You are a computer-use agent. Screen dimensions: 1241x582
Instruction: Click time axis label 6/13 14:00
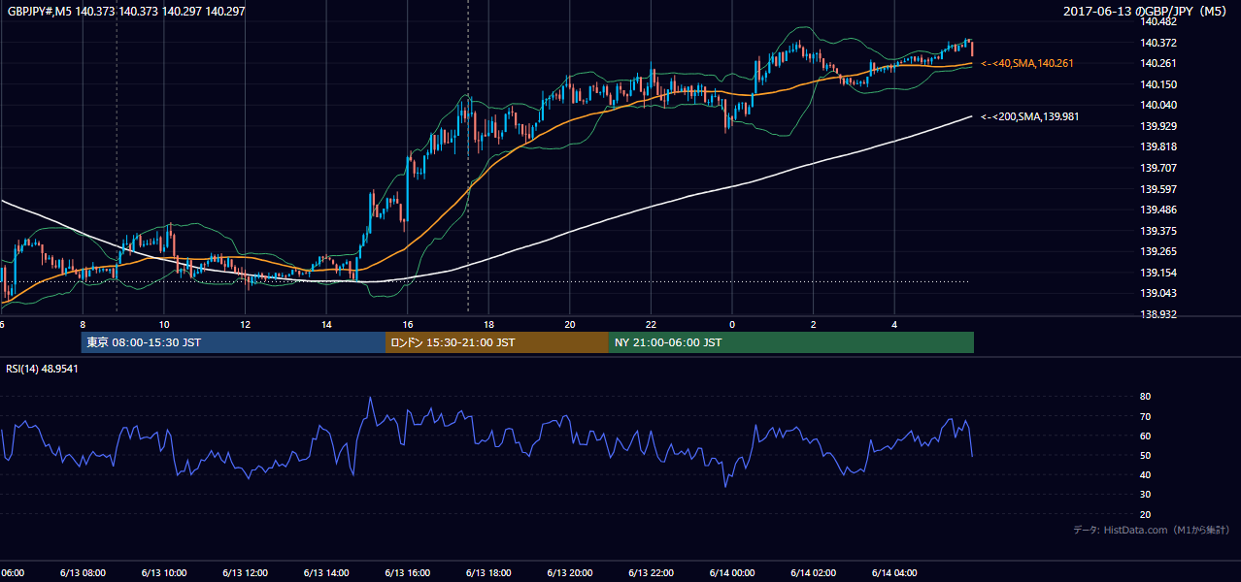click(x=326, y=572)
